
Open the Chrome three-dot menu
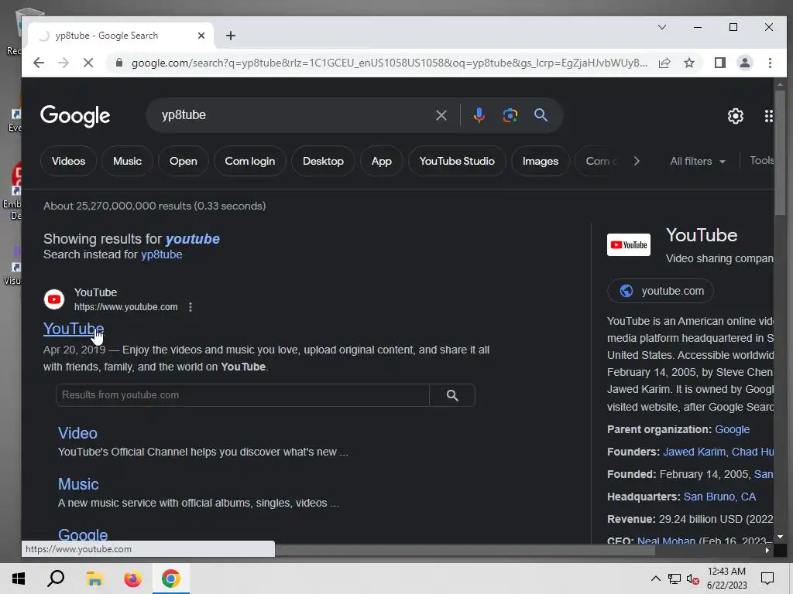pyautogui.click(x=770, y=63)
